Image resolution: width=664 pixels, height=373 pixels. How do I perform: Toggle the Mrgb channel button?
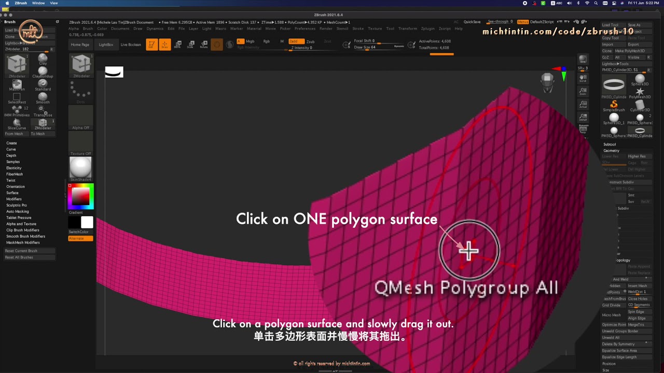pos(250,41)
